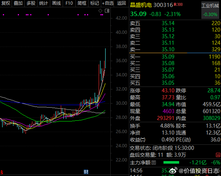Open F10 company info
This screenshot has height=176, width=221.
tap(69, 3)
